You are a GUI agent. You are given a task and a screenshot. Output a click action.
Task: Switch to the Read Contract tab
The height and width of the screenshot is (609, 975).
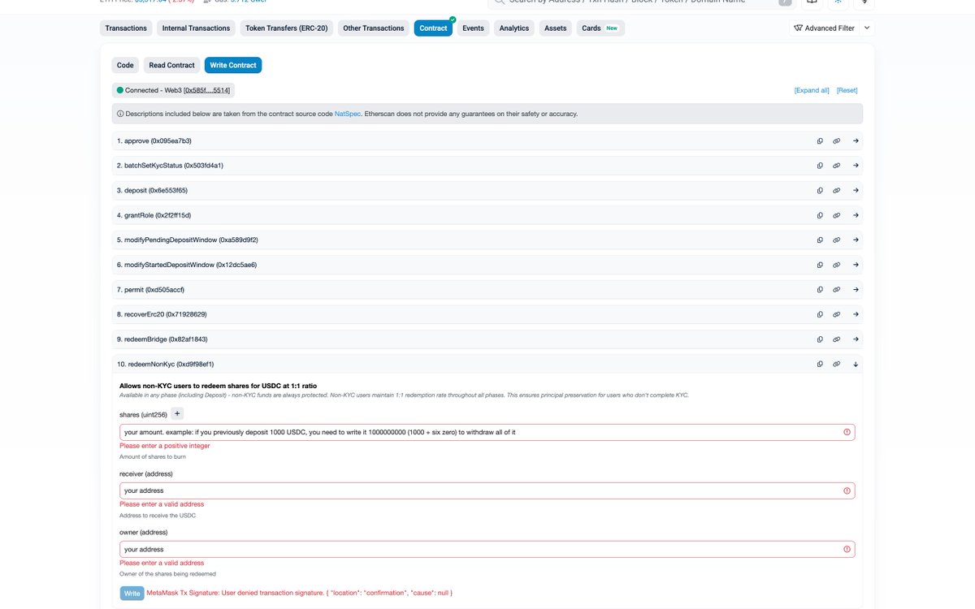pyautogui.click(x=171, y=65)
